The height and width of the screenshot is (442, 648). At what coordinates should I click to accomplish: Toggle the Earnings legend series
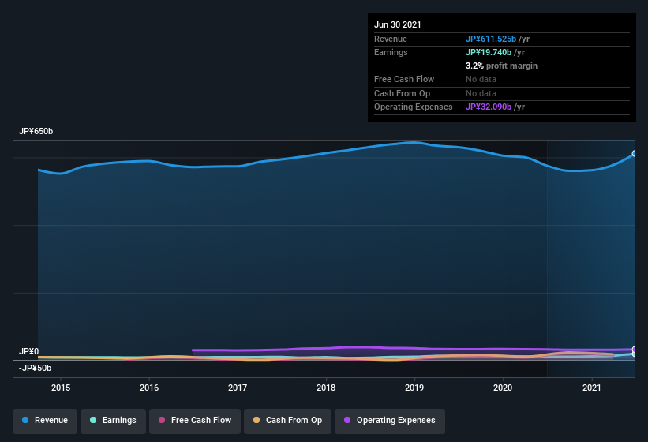(113, 421)
